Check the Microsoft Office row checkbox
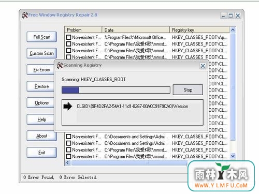 [68, 37]
